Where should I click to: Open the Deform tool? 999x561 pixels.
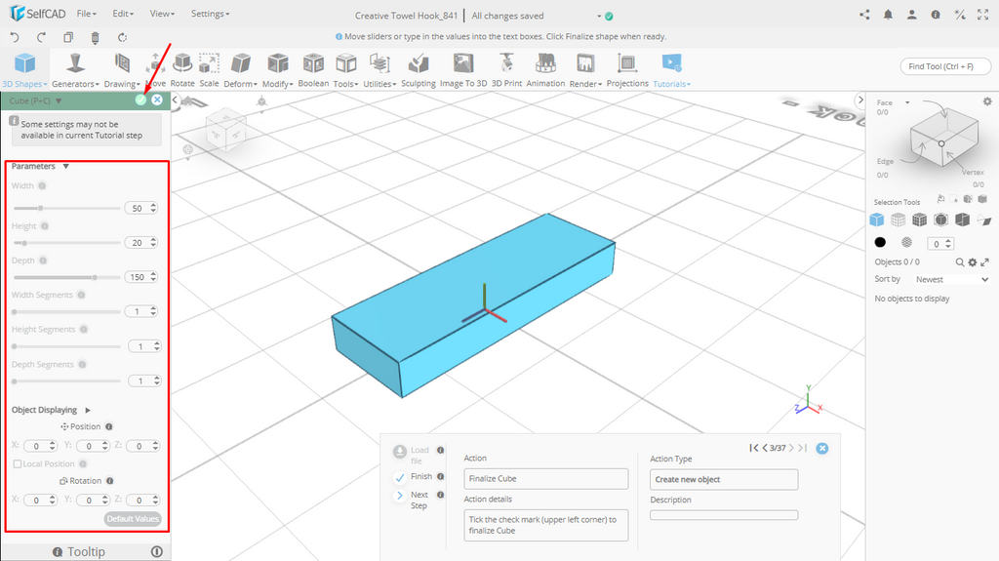240,70
